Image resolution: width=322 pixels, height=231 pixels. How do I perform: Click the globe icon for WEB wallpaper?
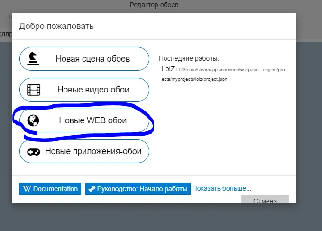pyautogui.click(x=33, y=120)
